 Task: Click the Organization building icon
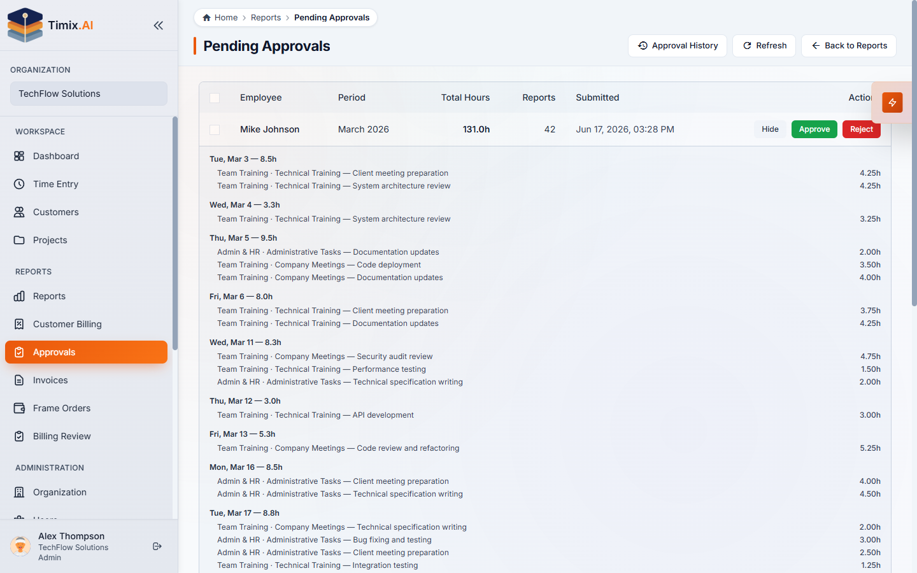click(x=19, y=492)
